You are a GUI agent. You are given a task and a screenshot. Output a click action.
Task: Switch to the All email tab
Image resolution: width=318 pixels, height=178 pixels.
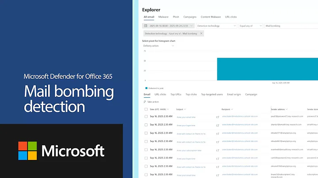149,17
